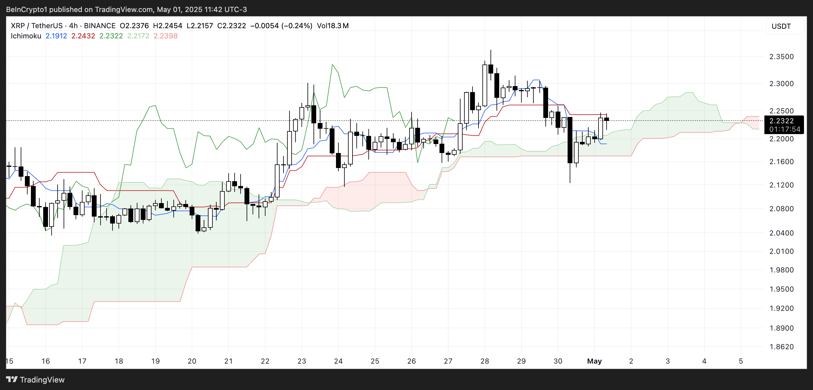Click the open value O2.2376
Image resolution: width=813 pixels, height=390 pixels.
click(134, 25)
